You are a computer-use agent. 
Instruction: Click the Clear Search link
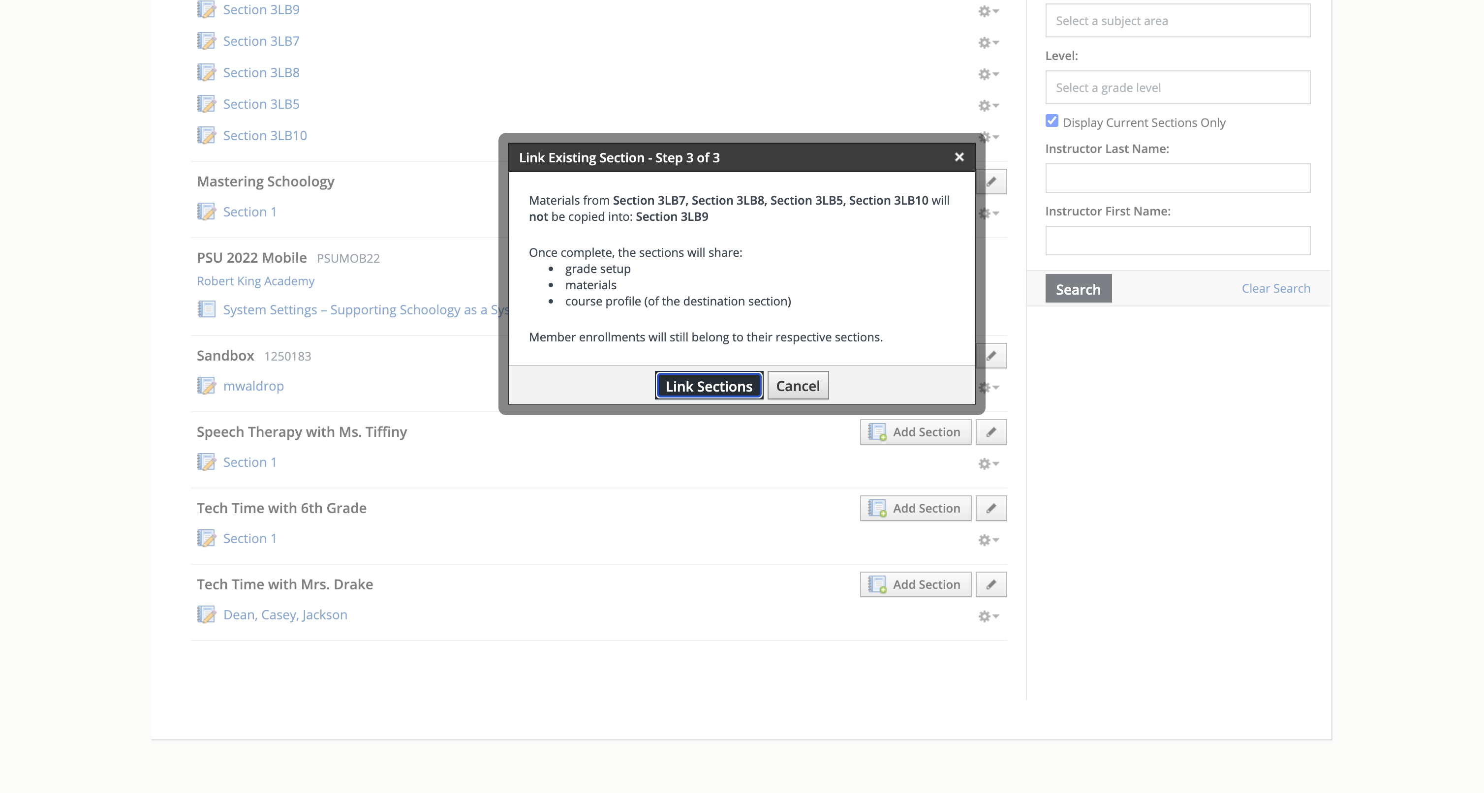1275,289
